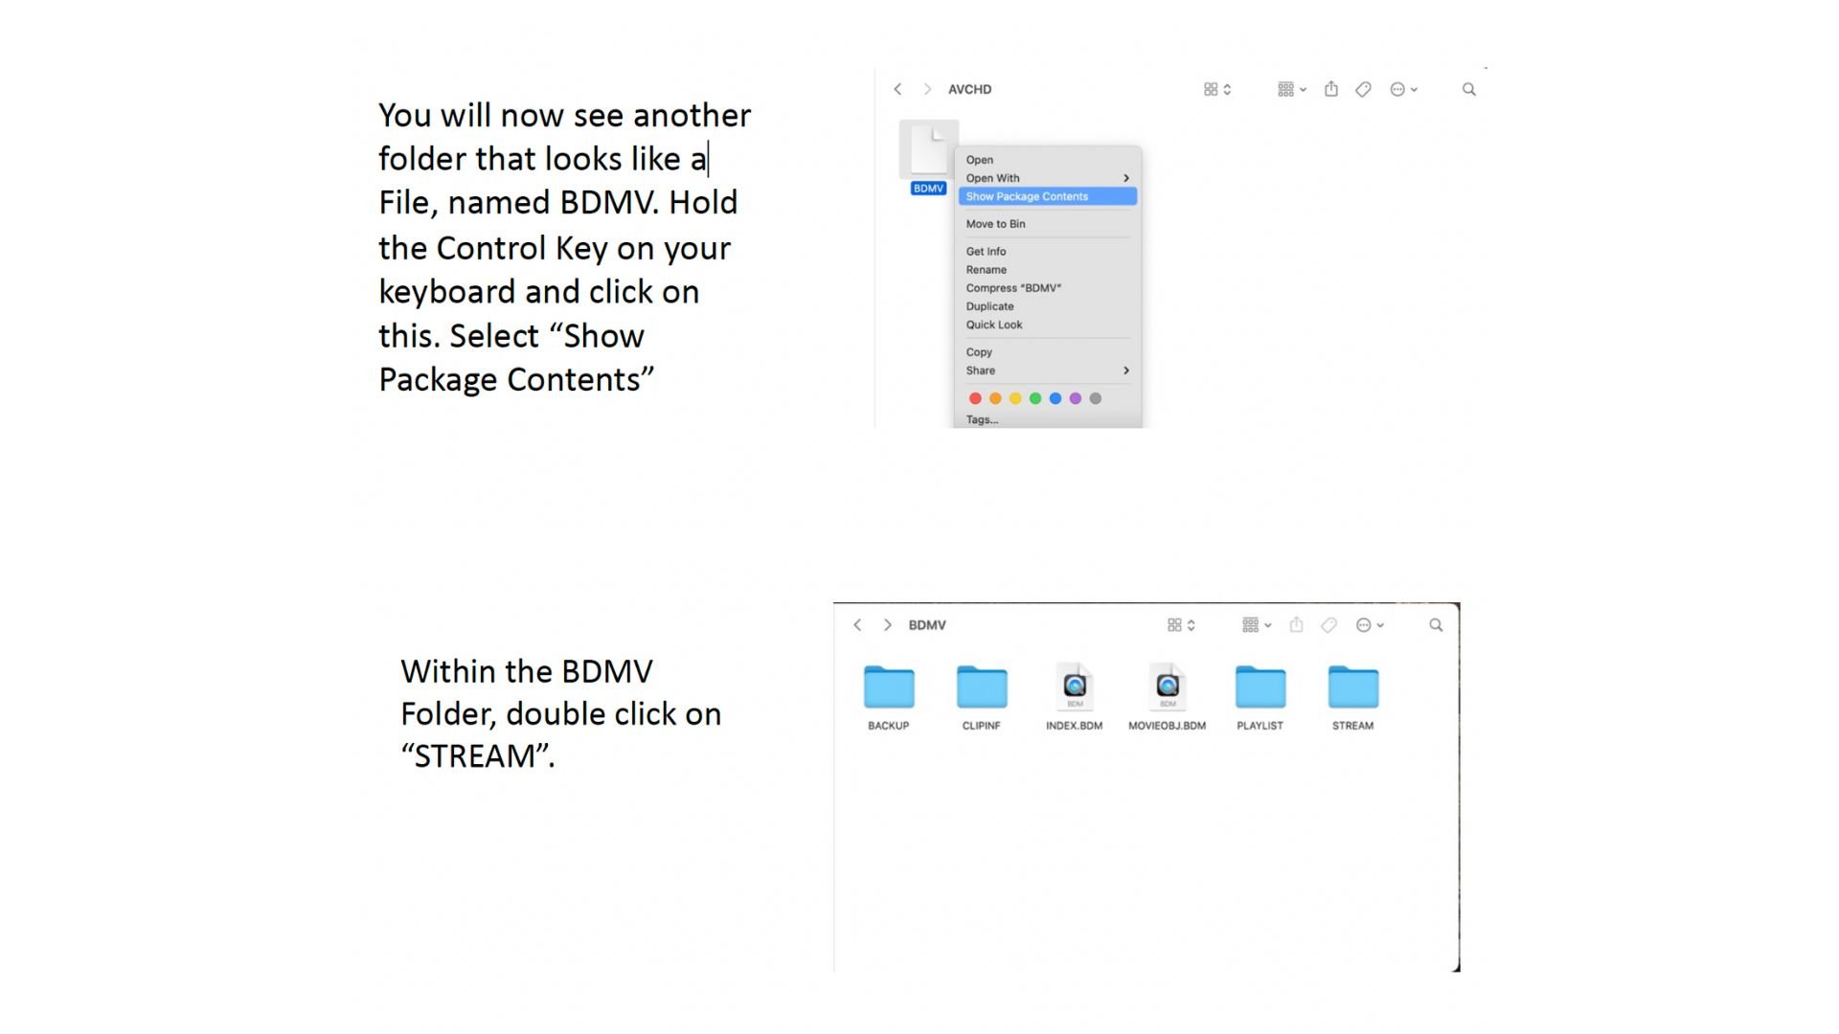Choose Quick Look in context menu
1839x1034 pixels.
[x=1047, y=325]
